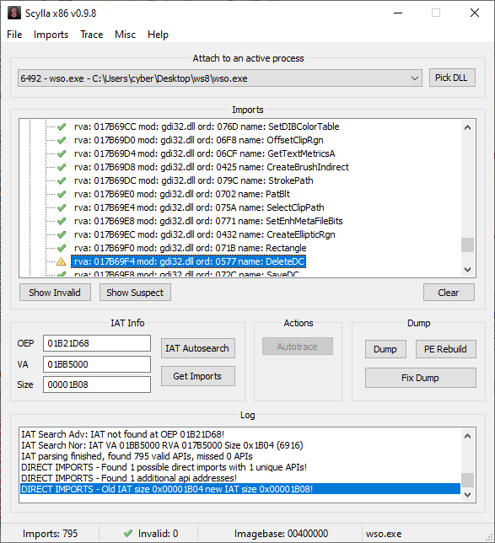The image size is (495, 543).
Task: Select the GetTextMetricsA import row
Action: [204, 153]
